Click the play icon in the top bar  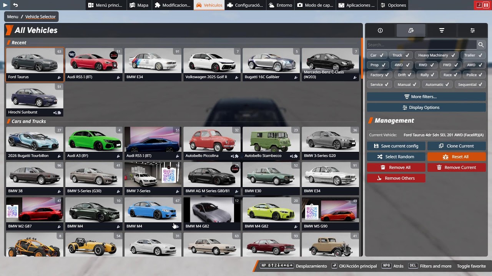click(x=5, y=5)
